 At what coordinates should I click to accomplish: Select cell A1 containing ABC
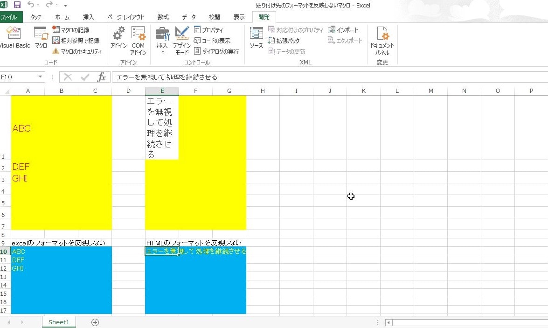tap(28, 128)
